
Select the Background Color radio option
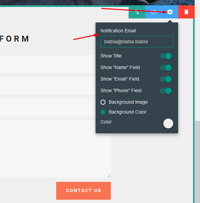coord(103,112)
